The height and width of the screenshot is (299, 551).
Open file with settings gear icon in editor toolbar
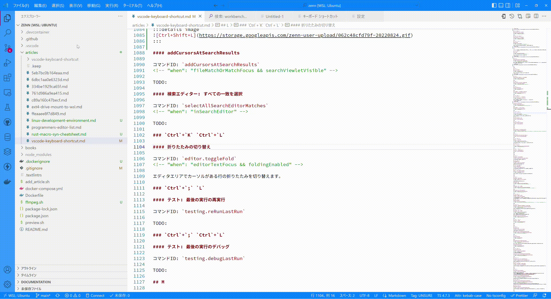[x=504, y=16]
